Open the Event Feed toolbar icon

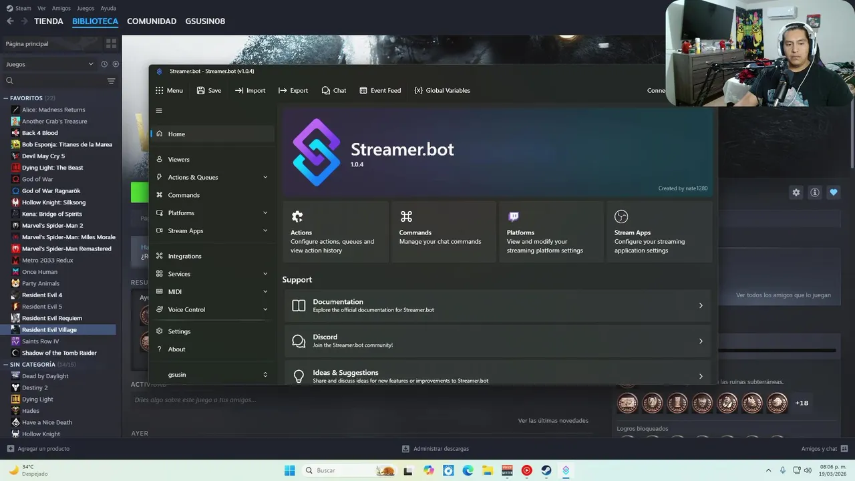pos(363,90)
